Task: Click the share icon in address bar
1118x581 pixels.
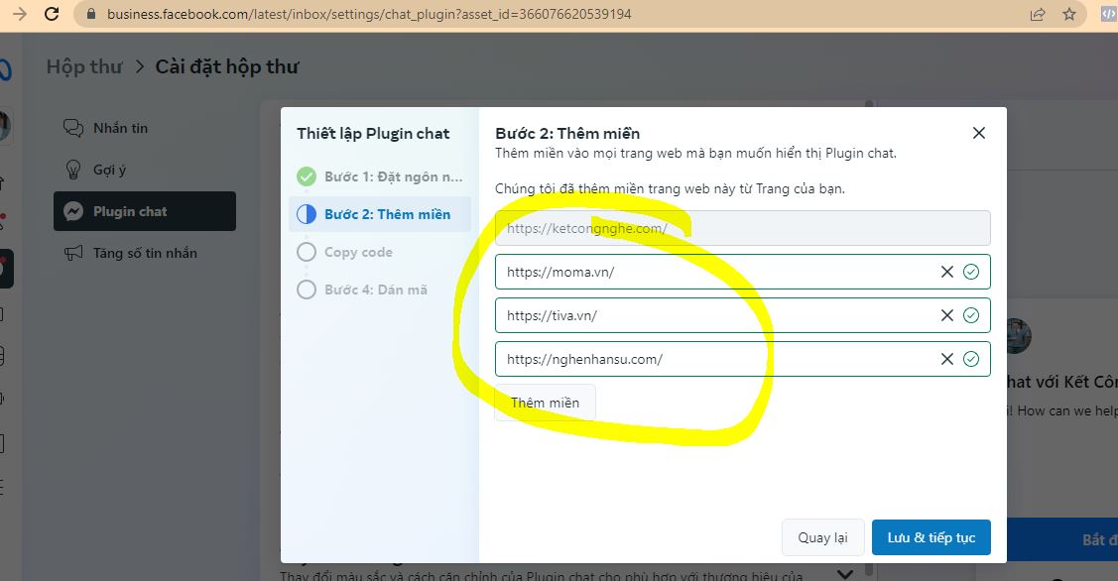Action: tap(1038, 14)
